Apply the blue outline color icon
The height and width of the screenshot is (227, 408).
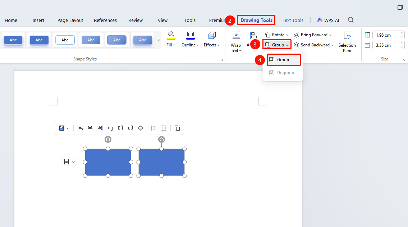click(x=191, y=35)
